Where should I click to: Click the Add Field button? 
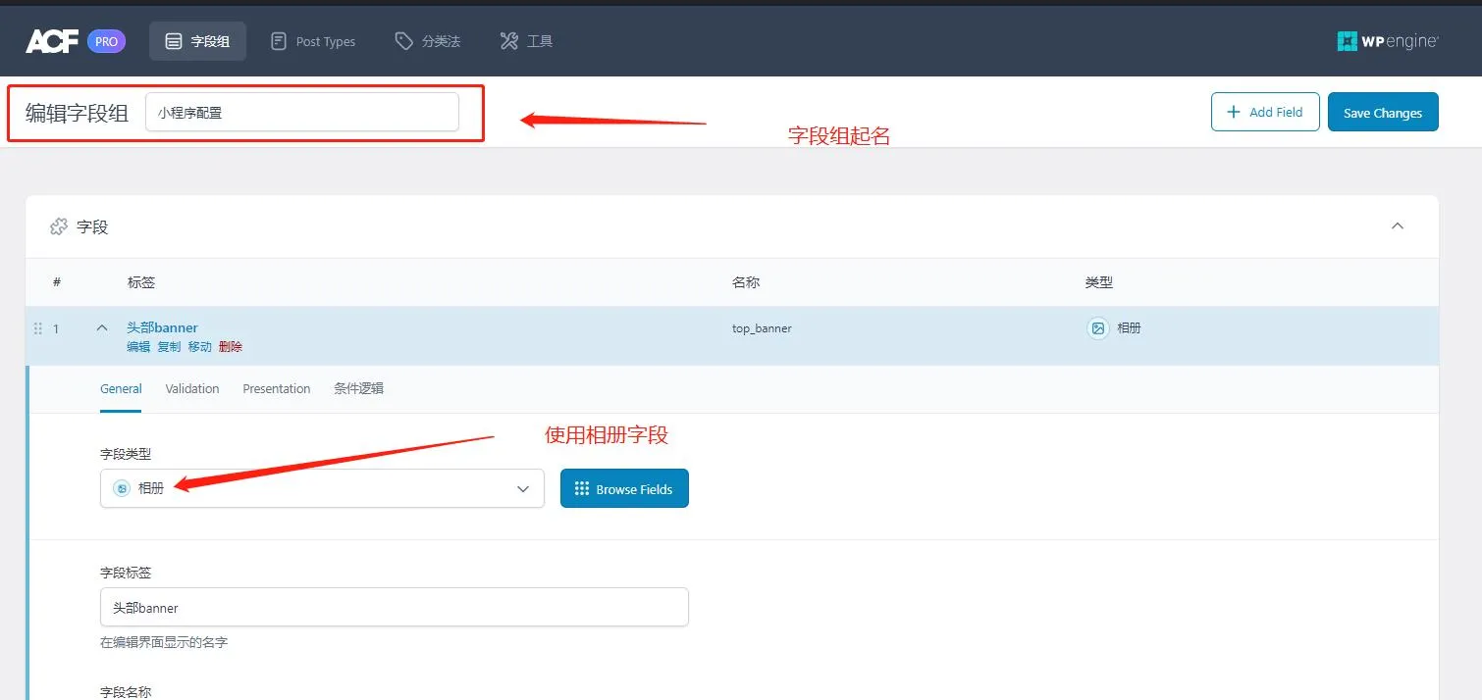[x=1264, y=112]
